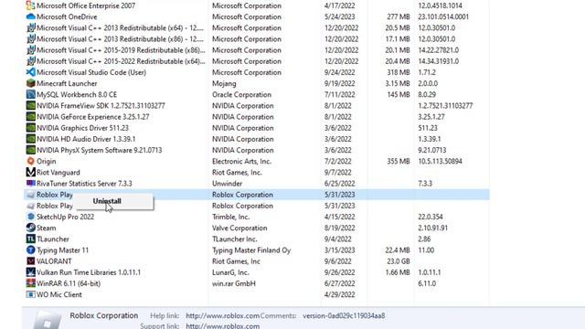Select NVIDIA Graphics Driver 511.23 name

[82, 128]
